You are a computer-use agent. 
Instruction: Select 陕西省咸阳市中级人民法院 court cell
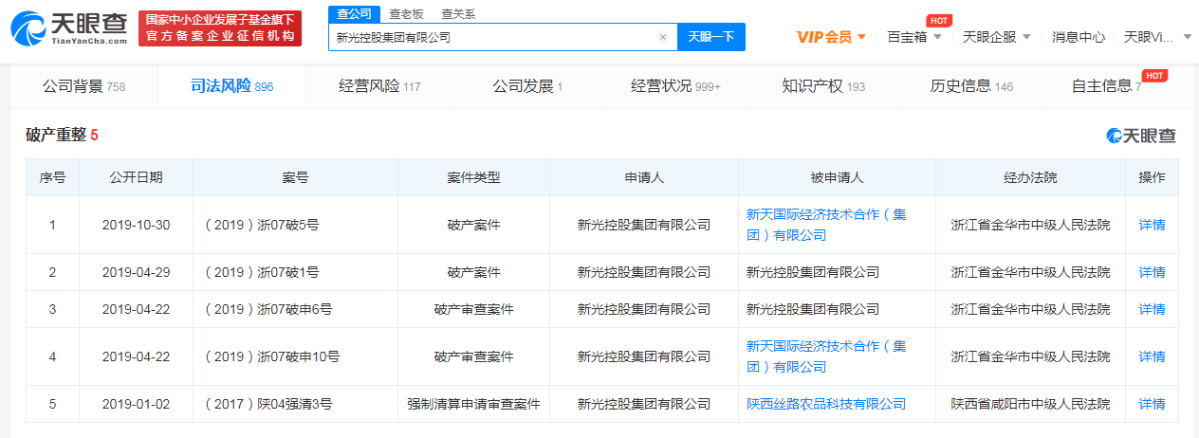tap(1030, 404)
